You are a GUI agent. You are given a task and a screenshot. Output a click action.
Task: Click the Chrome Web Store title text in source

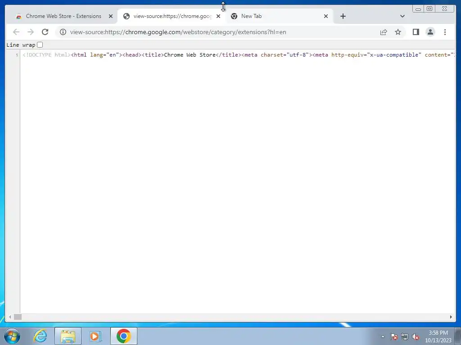(190, 55)
